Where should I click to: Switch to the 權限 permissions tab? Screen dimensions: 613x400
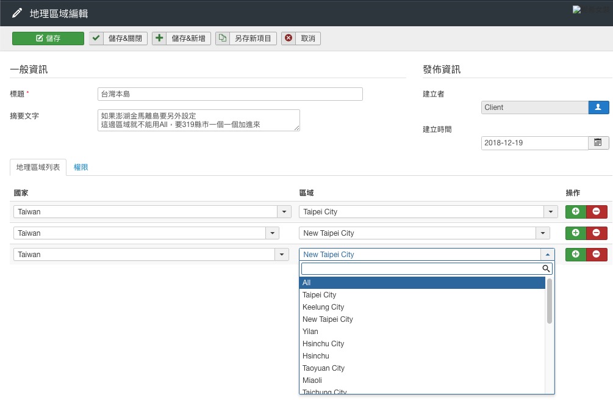(81, 167)
